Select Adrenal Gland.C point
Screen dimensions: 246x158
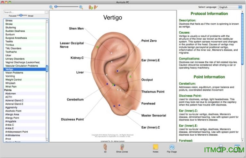(25, 100)
